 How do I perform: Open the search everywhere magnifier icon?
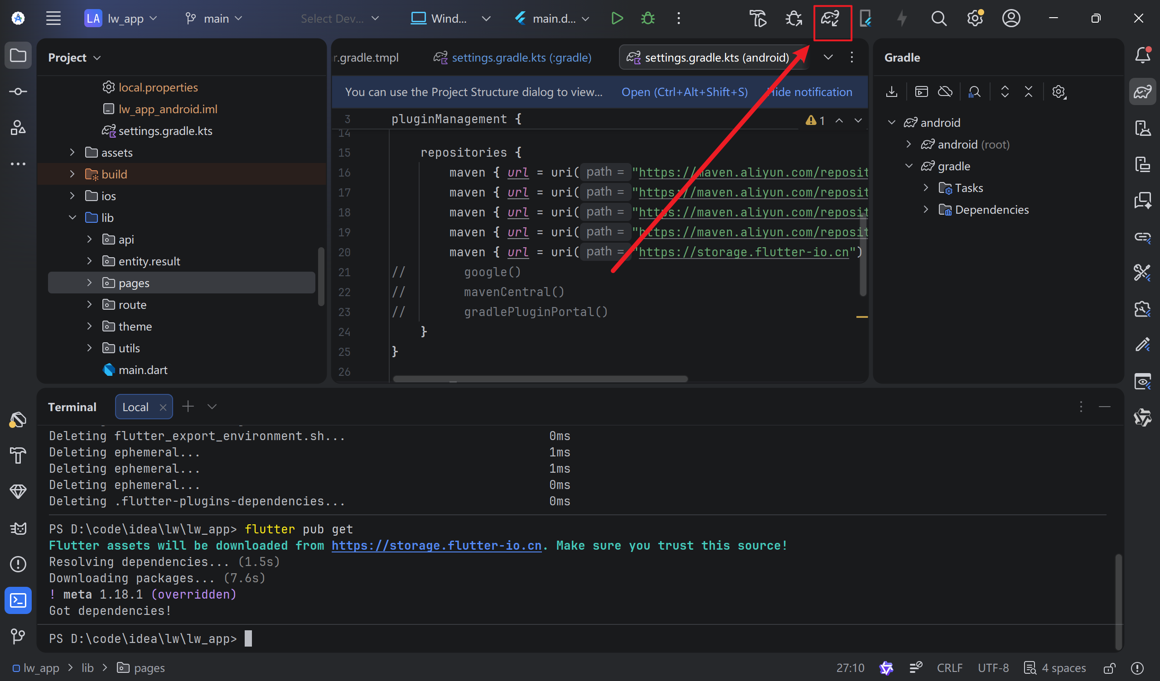tap(938, 19)
